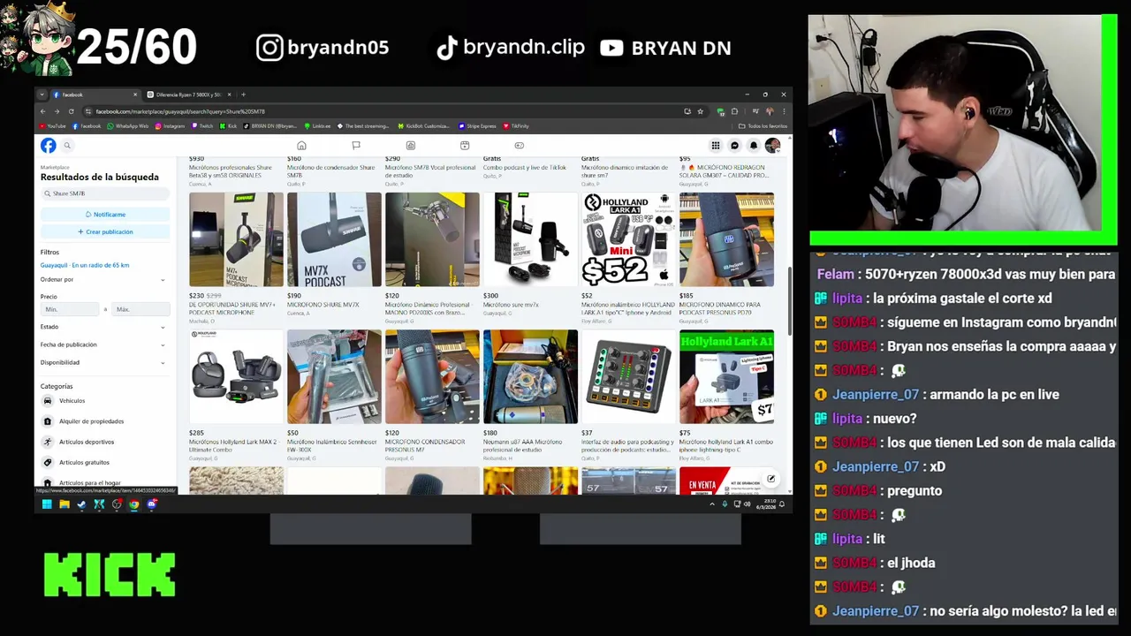Open Twitch bookmark
Image resolution: width=1131 pixels, height=636 pixels.
pos(201,126)
